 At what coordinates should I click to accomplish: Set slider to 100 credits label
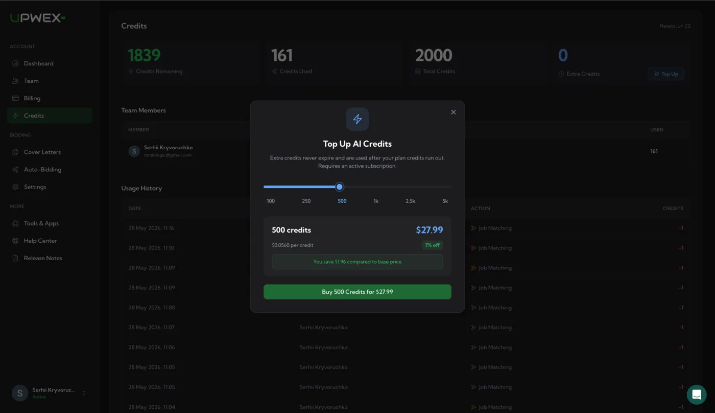click(271, 201)
